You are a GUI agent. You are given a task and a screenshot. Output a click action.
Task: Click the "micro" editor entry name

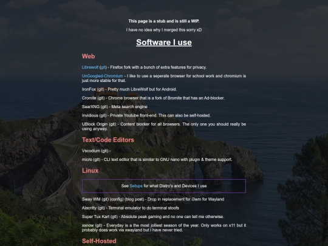[87, 160]
